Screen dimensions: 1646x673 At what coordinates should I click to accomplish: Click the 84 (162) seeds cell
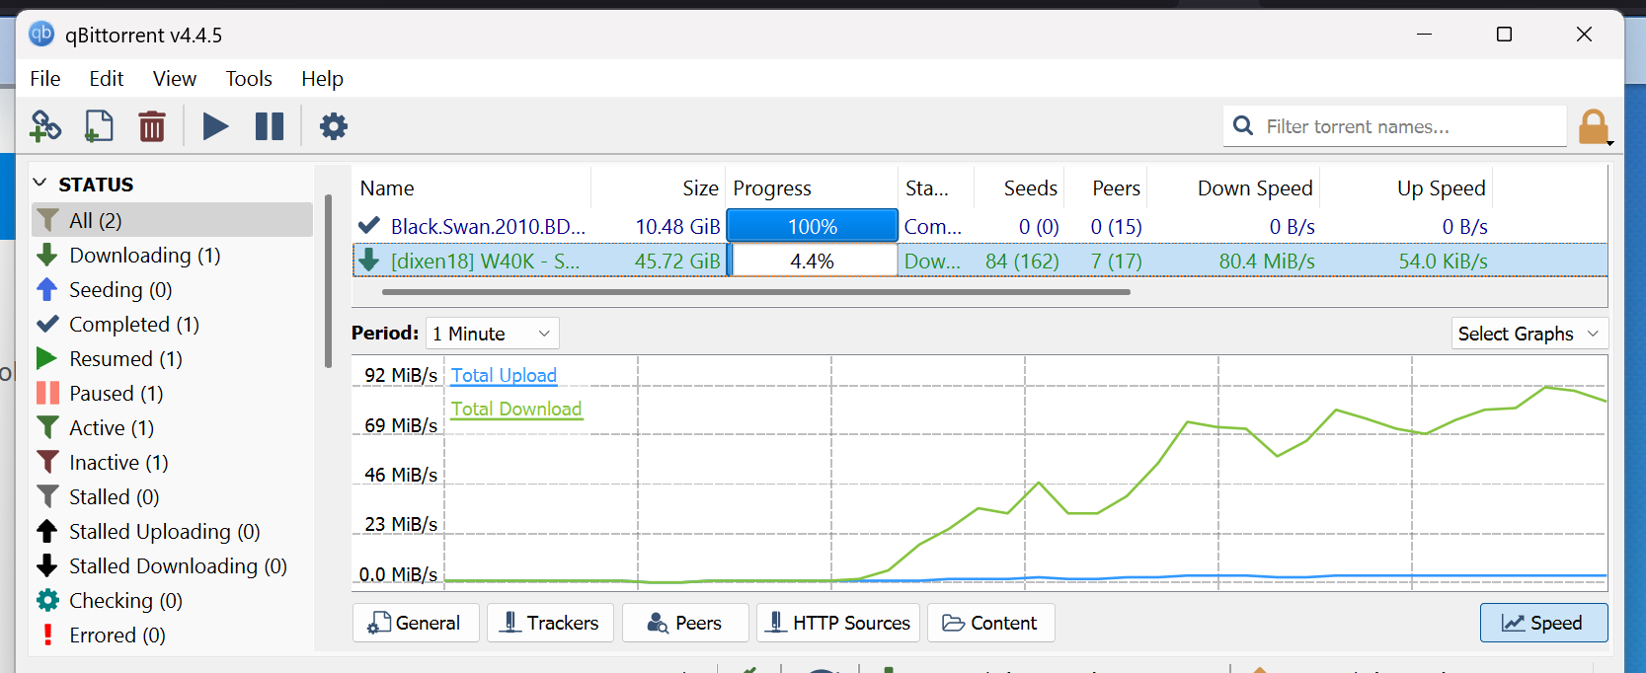[1022, 261]
